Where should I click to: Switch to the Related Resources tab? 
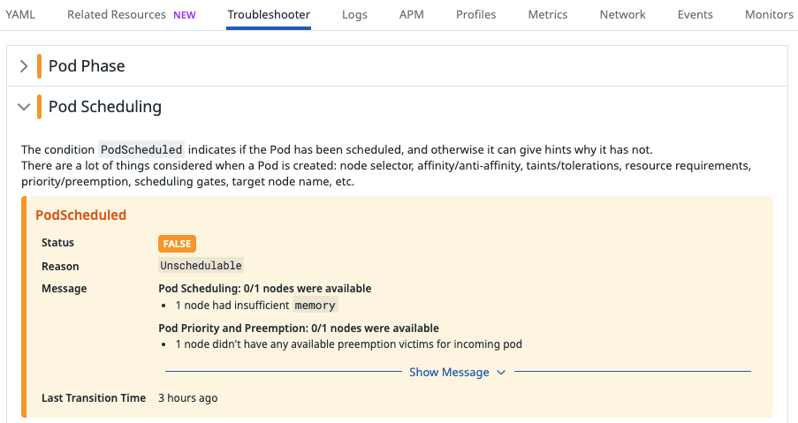pos(117,15)
